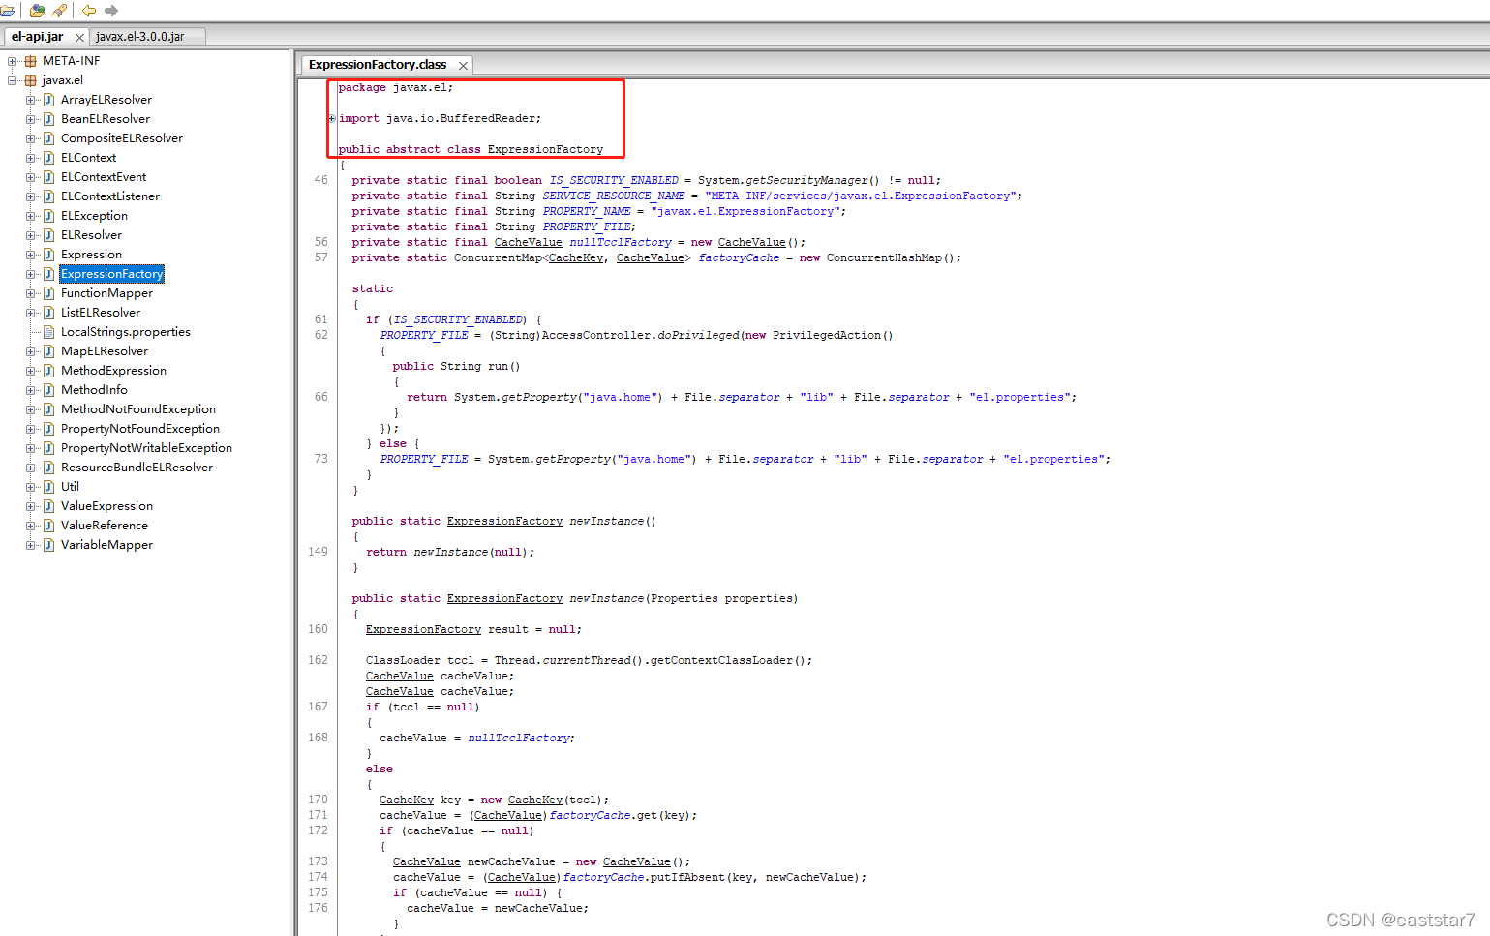1490x936 pixels.
Task: Follow the first CacheKey link on line 170
Action: coord(407,800)
